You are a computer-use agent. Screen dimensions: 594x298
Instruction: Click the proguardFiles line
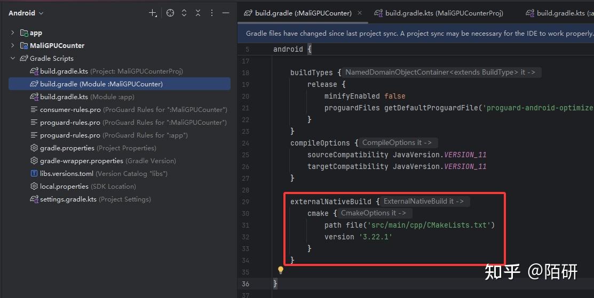pyautogui.click(x=459, y=108)
